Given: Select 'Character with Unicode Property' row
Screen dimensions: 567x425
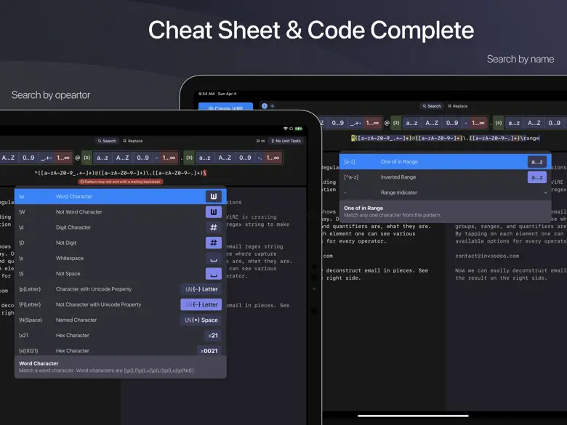Looking at the screenshot, I should (121, 289).
